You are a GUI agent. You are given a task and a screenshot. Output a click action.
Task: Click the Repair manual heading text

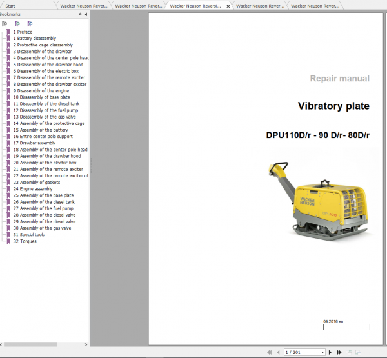click(340, 79)
